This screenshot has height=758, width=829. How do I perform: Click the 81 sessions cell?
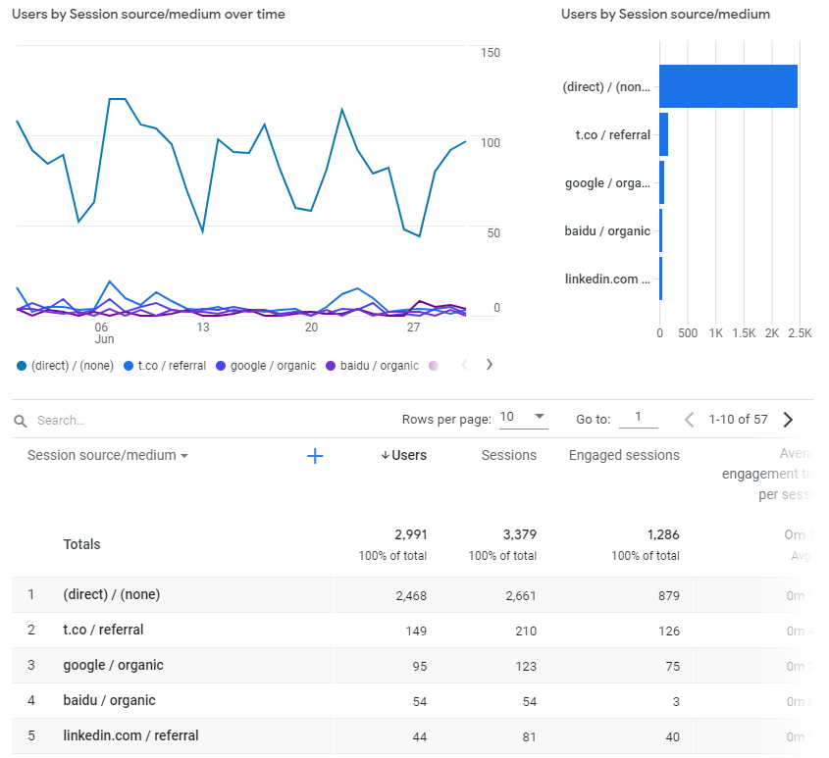click(x=529, y=736)
